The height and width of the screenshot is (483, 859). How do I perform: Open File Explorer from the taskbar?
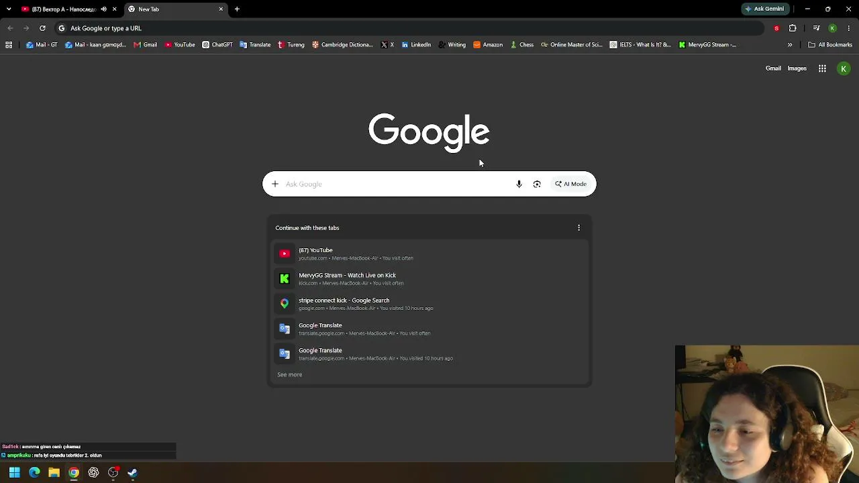click(x=54, y=472)
